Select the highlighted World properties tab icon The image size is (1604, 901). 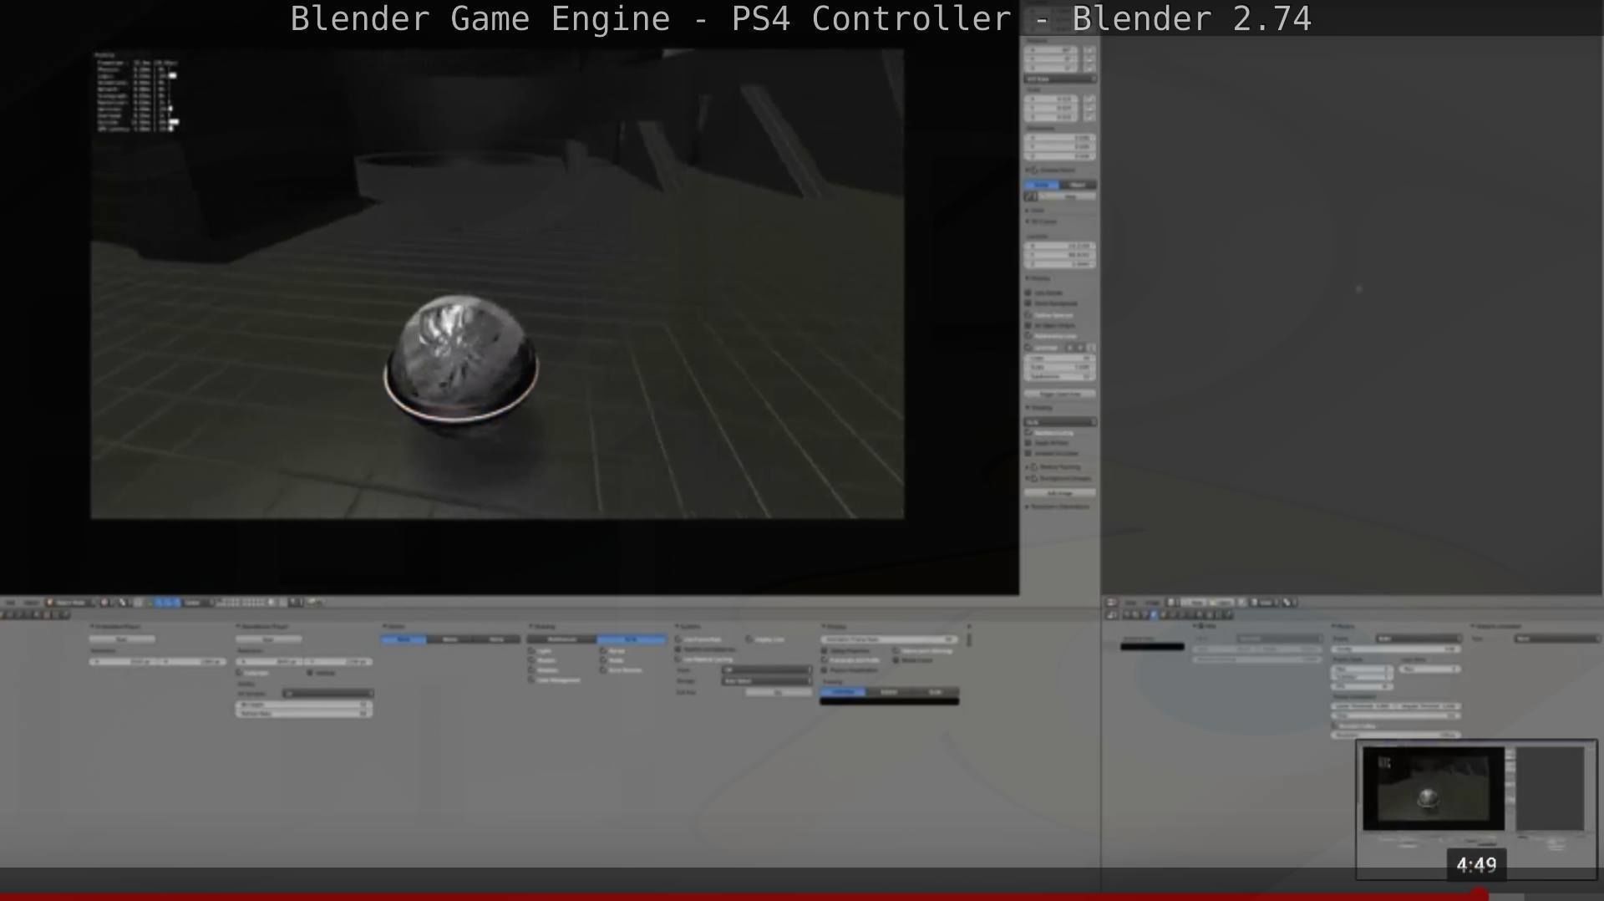pyautogui.click(x=1155, y=615)
